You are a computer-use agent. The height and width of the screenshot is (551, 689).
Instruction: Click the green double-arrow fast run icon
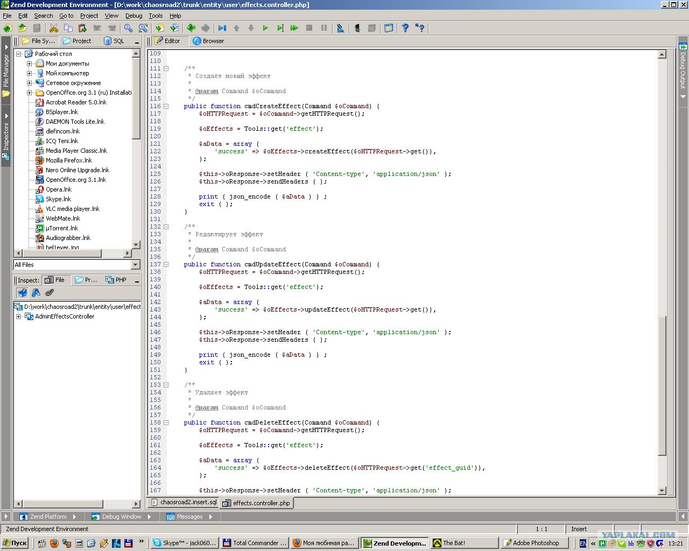click(294, 28)
